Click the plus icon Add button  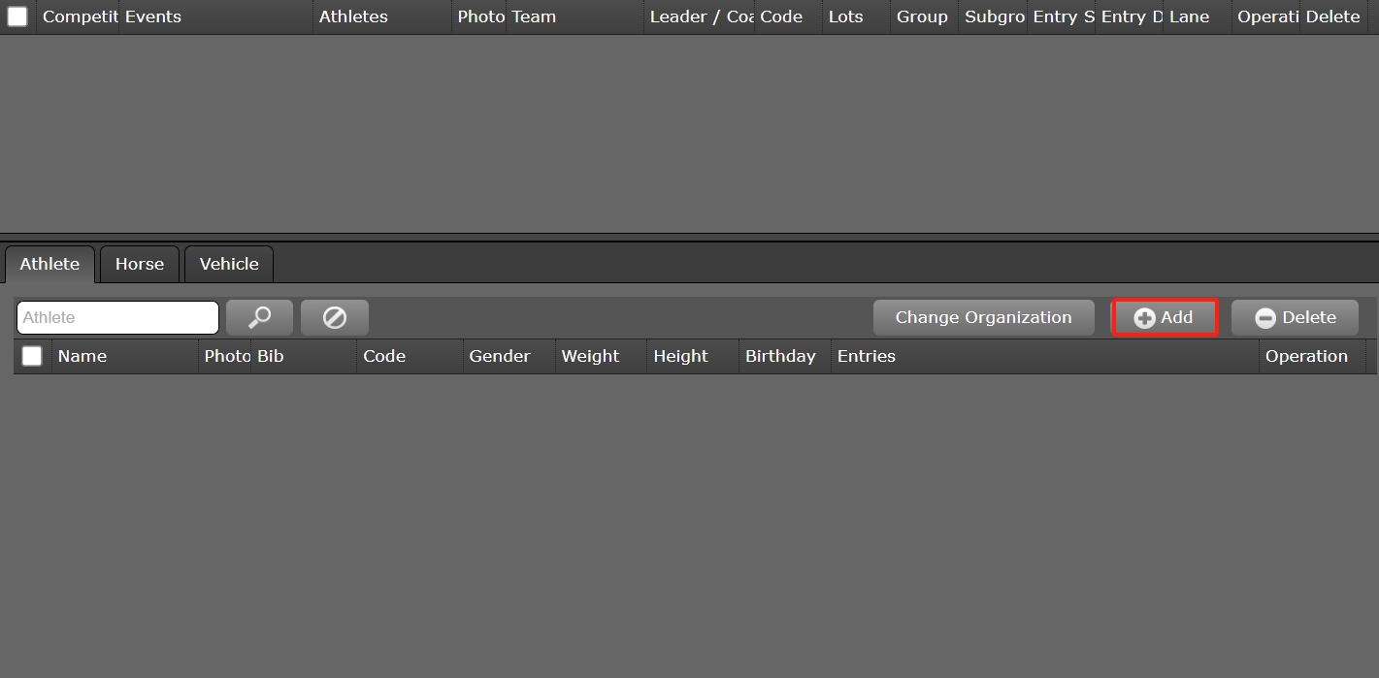(x=1164, y=317)
